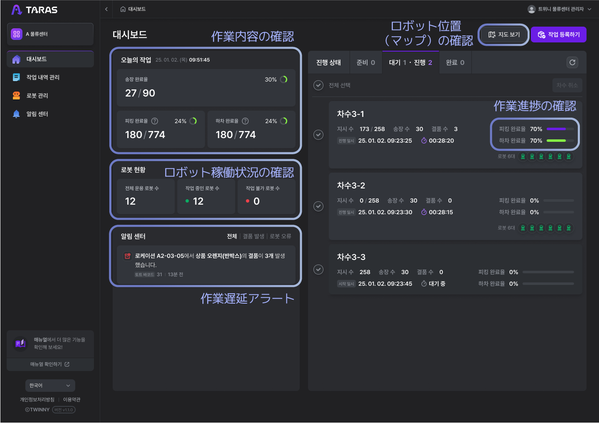This screenshot has height=423, width=599.
Task: Show help for 피킹 완료율
Action: [x=155, y=121]
